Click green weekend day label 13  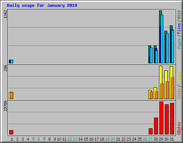75,139
